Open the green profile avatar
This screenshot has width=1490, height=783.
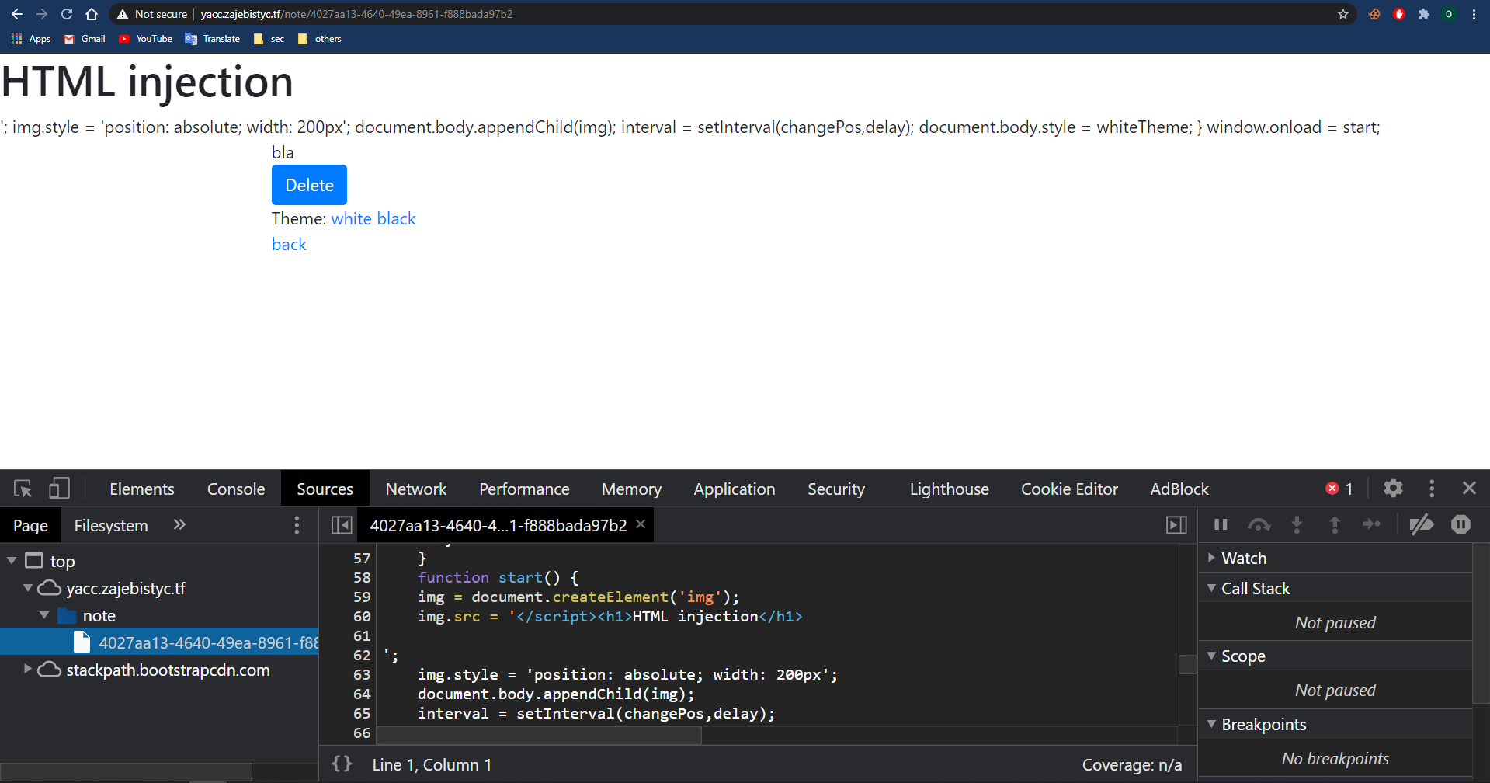click(1449, 14)
